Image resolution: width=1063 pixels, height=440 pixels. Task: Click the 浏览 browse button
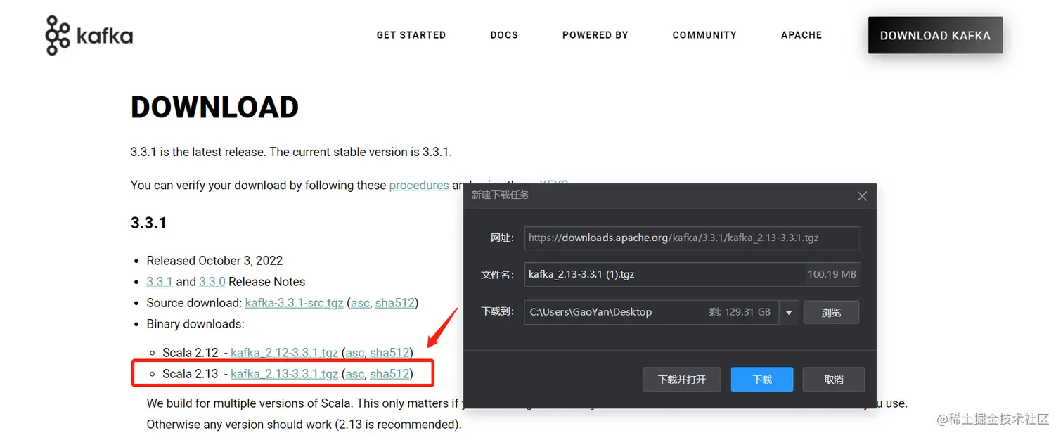831,313
